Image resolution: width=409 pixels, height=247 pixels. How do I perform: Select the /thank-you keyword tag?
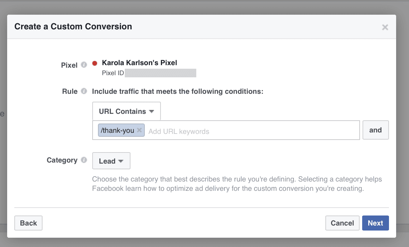(x=118, y=130)
